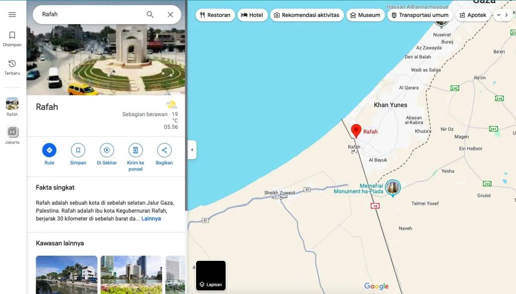This screenshot has width=516, height=294.
Task: Click Kirim ke ponsel icon
Action: click(x=135, y=151)
